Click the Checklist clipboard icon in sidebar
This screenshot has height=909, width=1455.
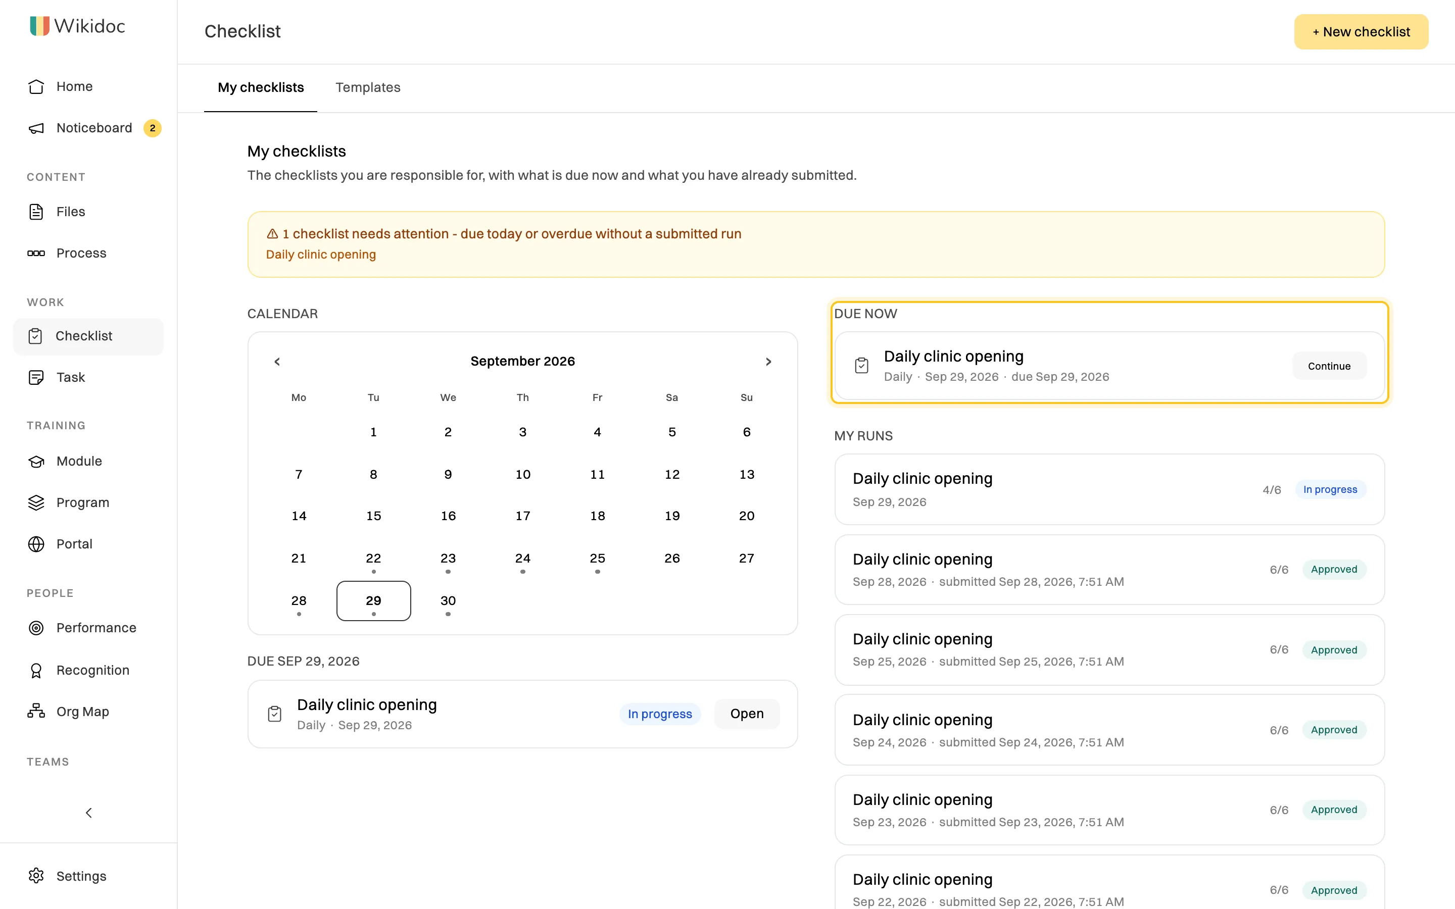click(35, 336)
